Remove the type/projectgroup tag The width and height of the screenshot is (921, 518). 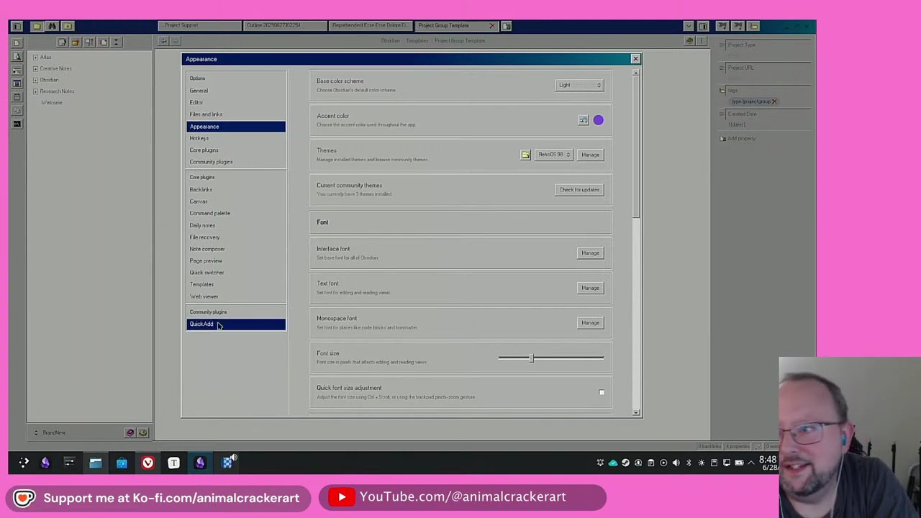click(x=774, y=101)
